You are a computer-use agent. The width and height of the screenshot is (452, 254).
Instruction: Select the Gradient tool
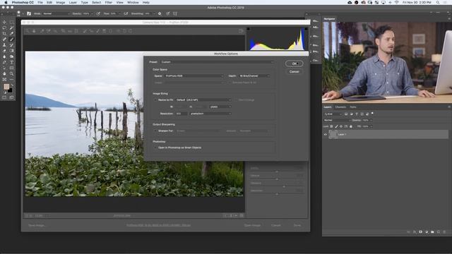[x=11, y=51]
